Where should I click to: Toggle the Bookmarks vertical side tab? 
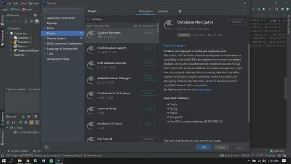[x=2, y=138]
